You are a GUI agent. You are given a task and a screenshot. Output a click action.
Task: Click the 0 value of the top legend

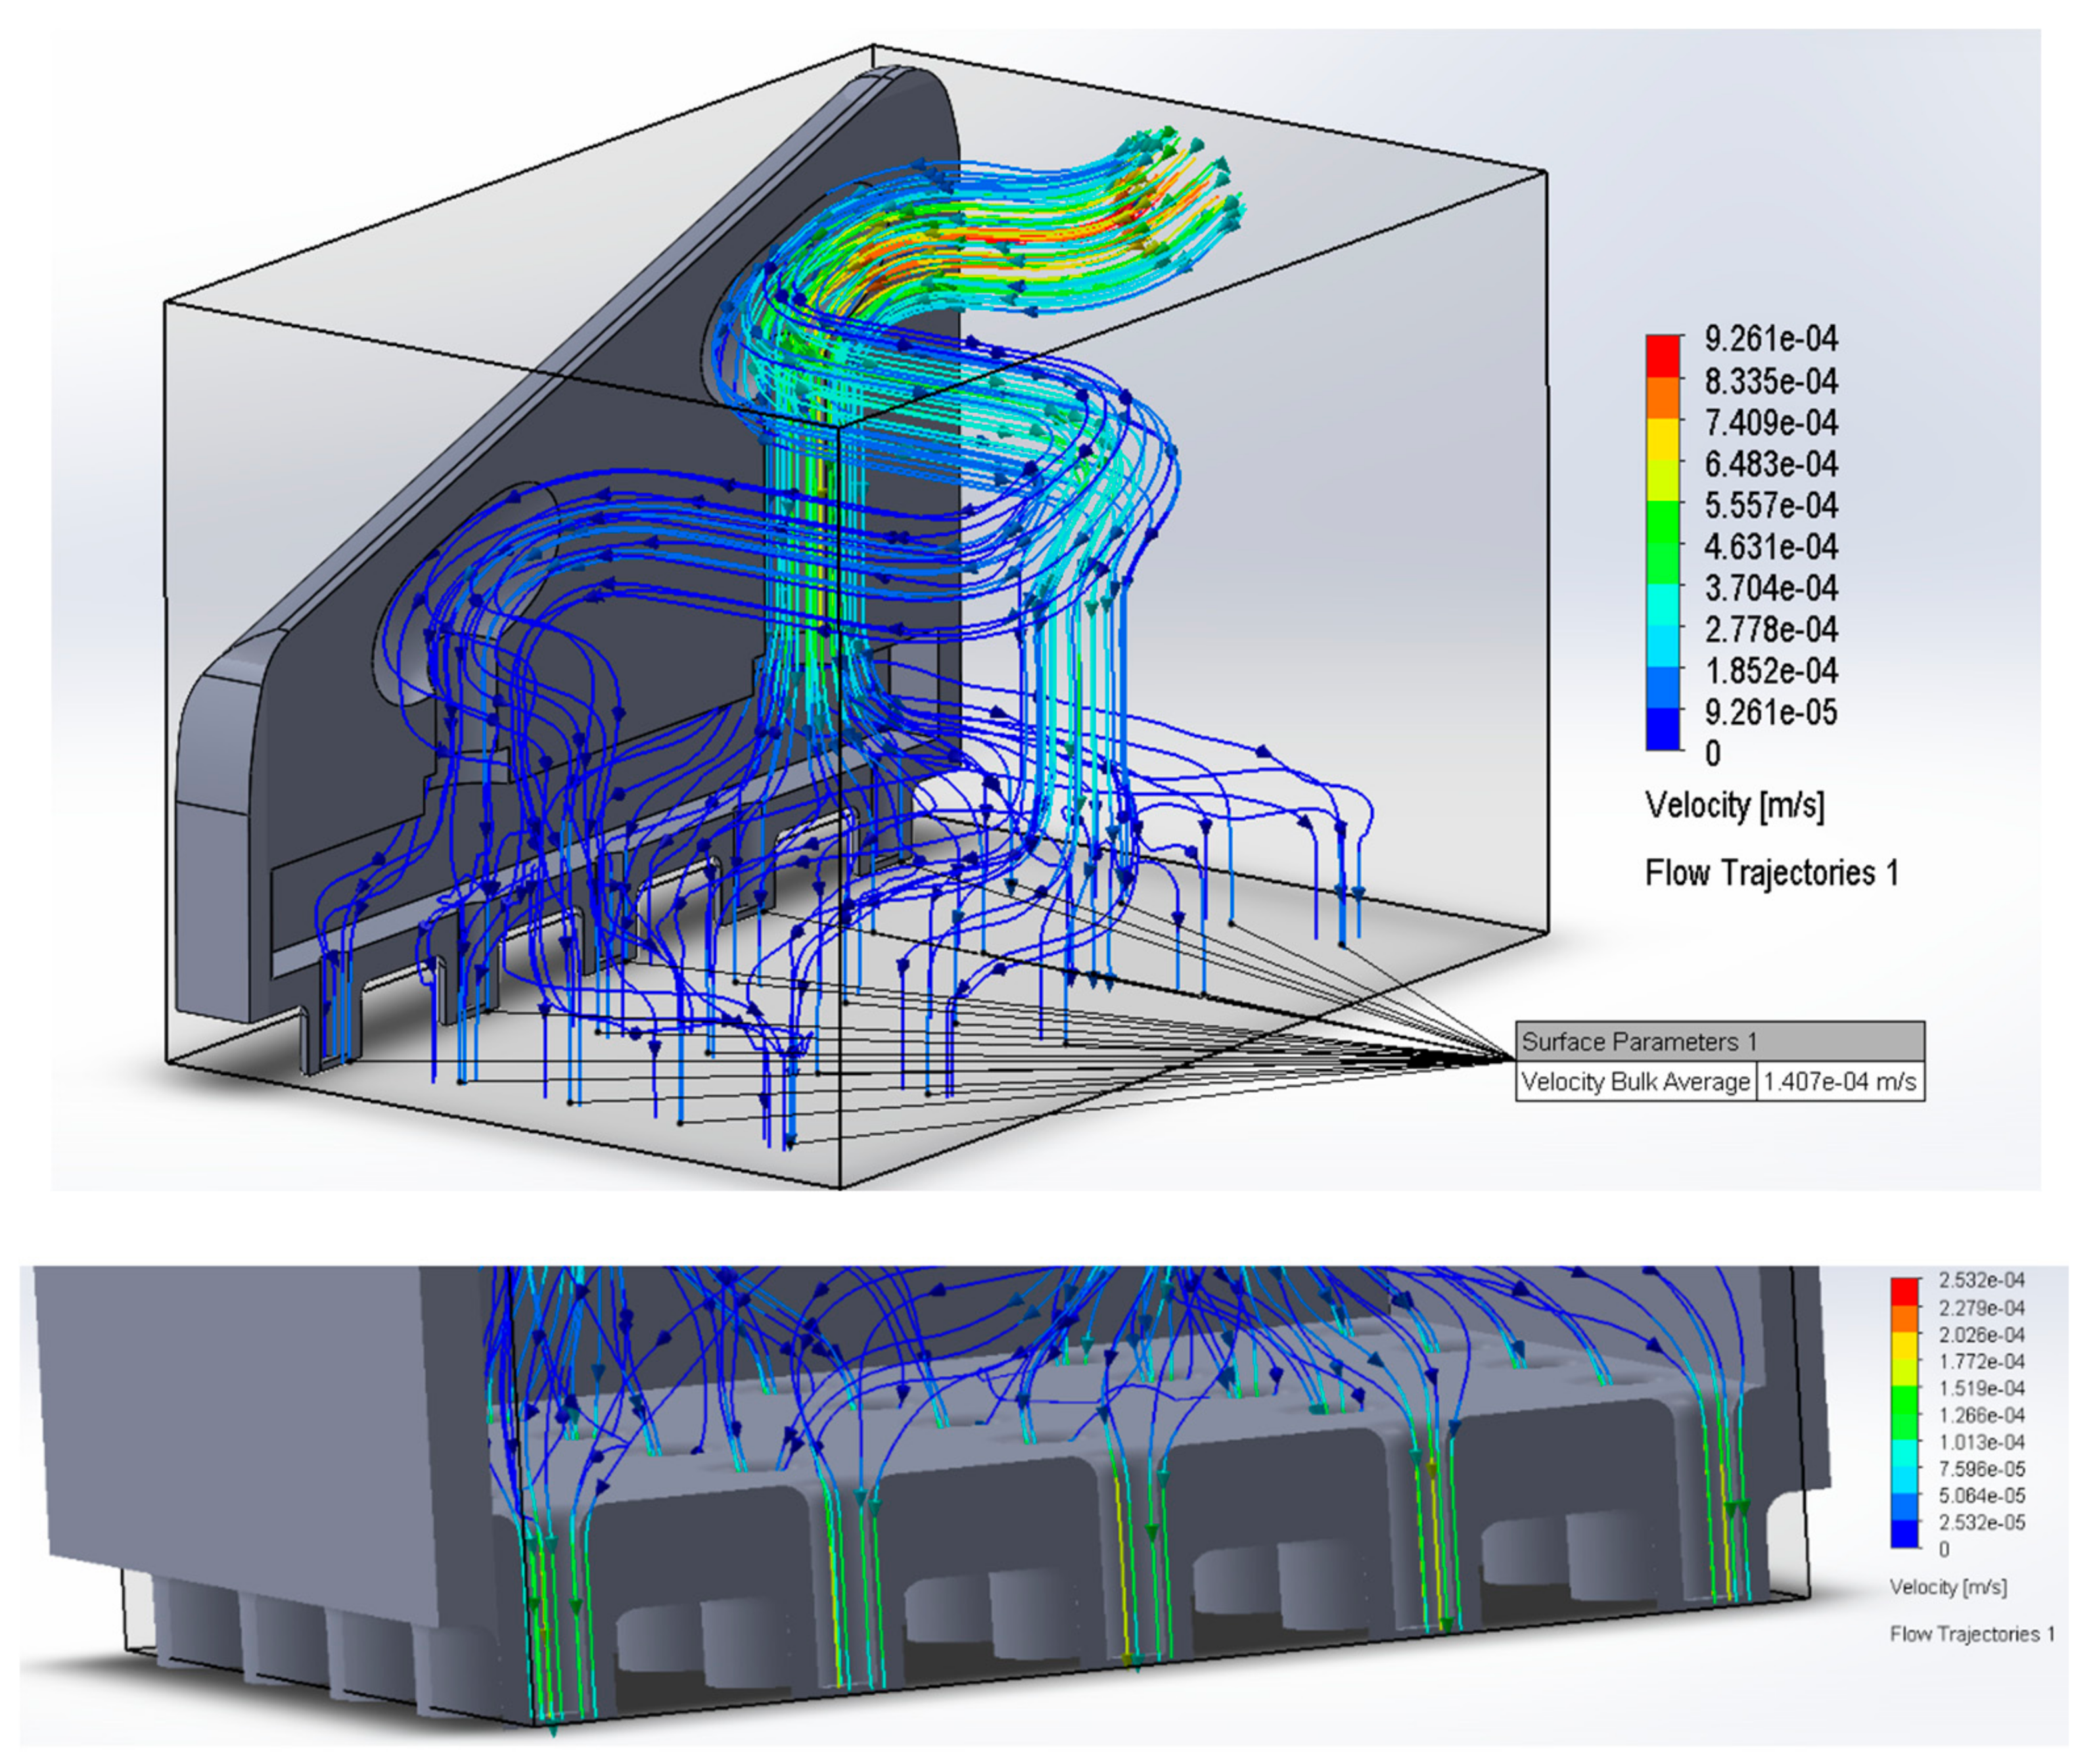pos(1713,754)
